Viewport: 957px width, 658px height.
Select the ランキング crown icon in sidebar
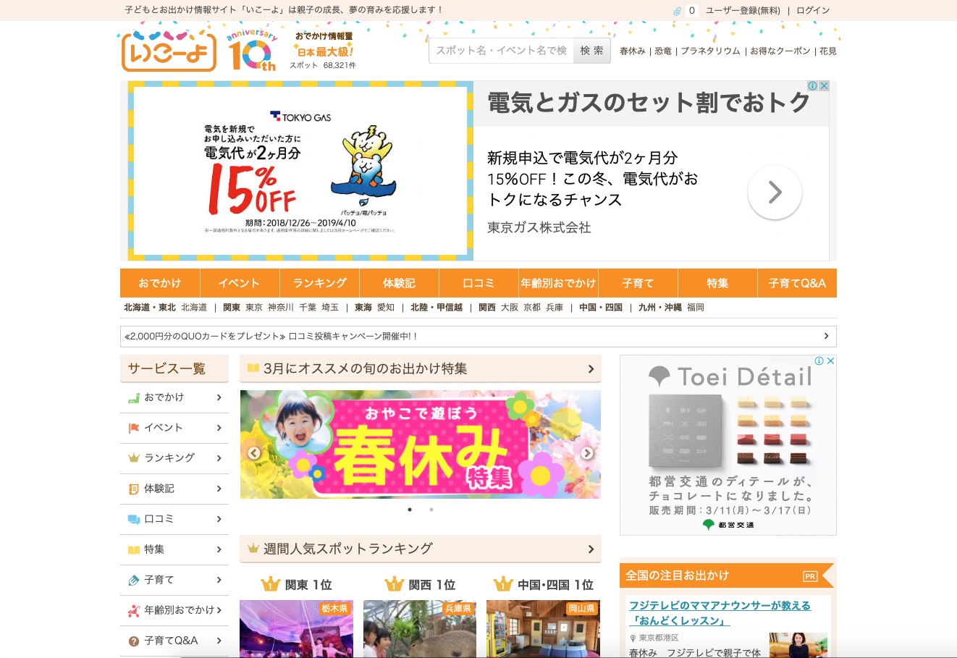pos(133,458)
